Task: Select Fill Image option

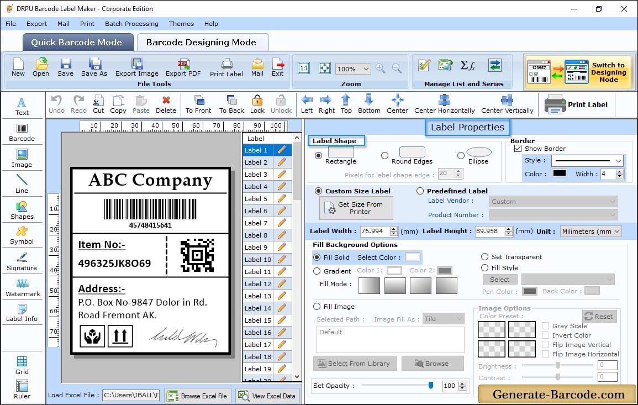Action: click(x=317, y=307)
